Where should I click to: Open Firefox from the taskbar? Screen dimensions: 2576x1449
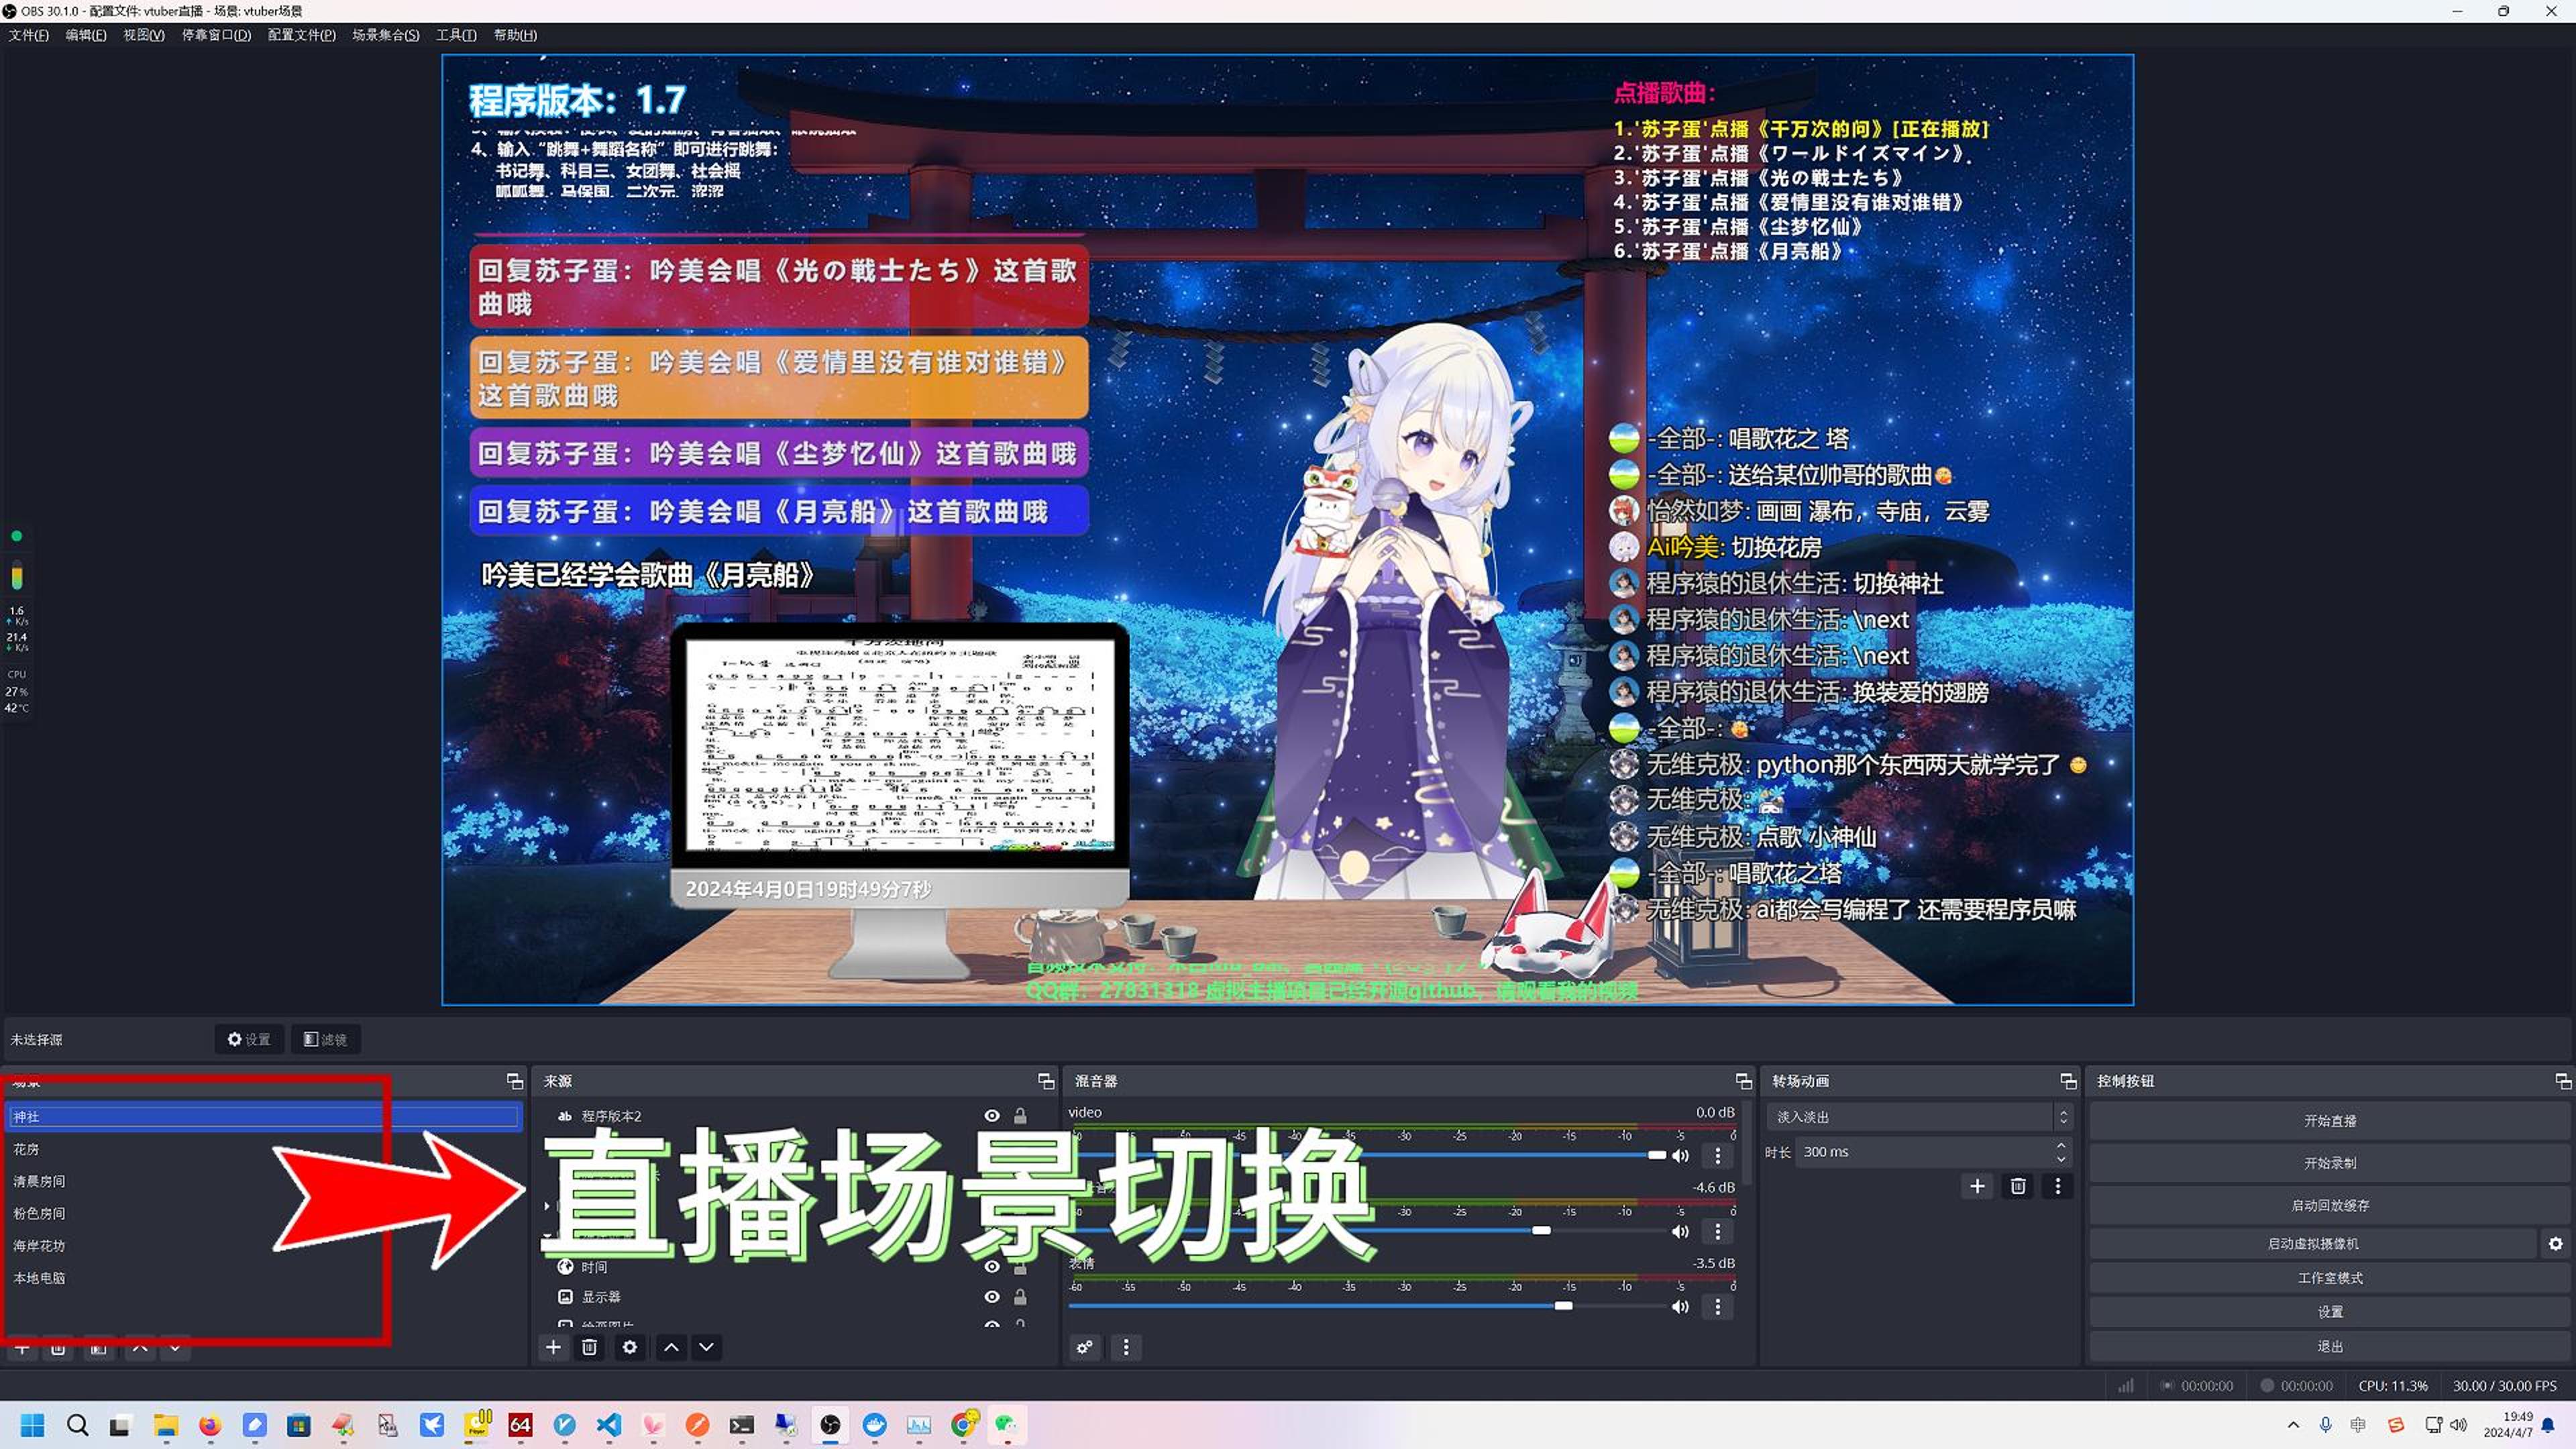click(210, 1425)
